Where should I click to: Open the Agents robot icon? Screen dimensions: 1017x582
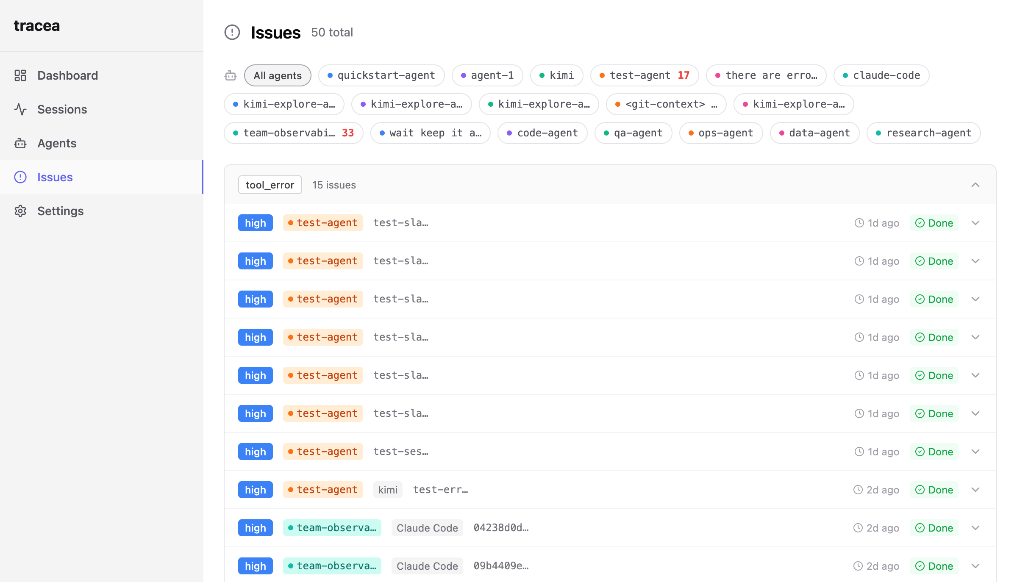[20, 143]
